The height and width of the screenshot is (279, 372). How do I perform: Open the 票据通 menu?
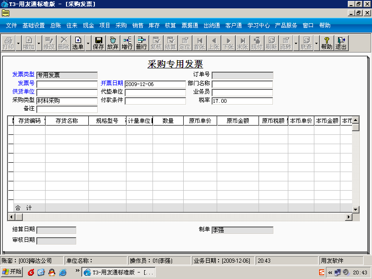click(x=190, y=26)
